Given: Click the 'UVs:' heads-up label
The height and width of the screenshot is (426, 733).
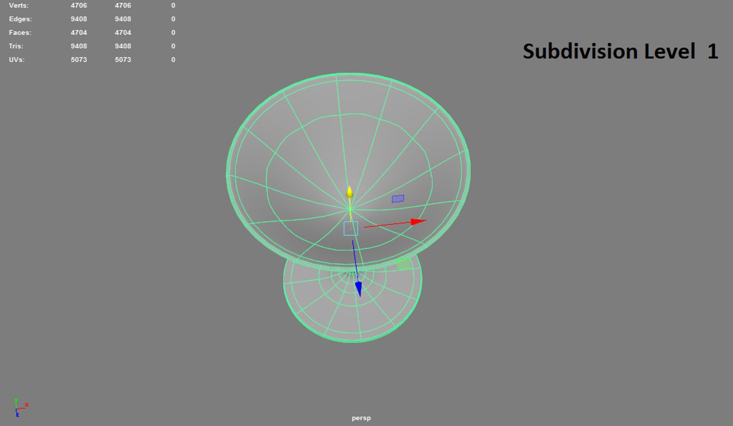Looking at the screenshot, I should [17, 60].
